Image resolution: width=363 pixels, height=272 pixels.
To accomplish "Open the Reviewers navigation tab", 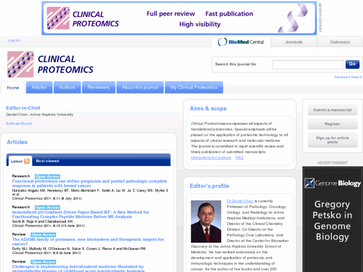I will click(98, 87).
